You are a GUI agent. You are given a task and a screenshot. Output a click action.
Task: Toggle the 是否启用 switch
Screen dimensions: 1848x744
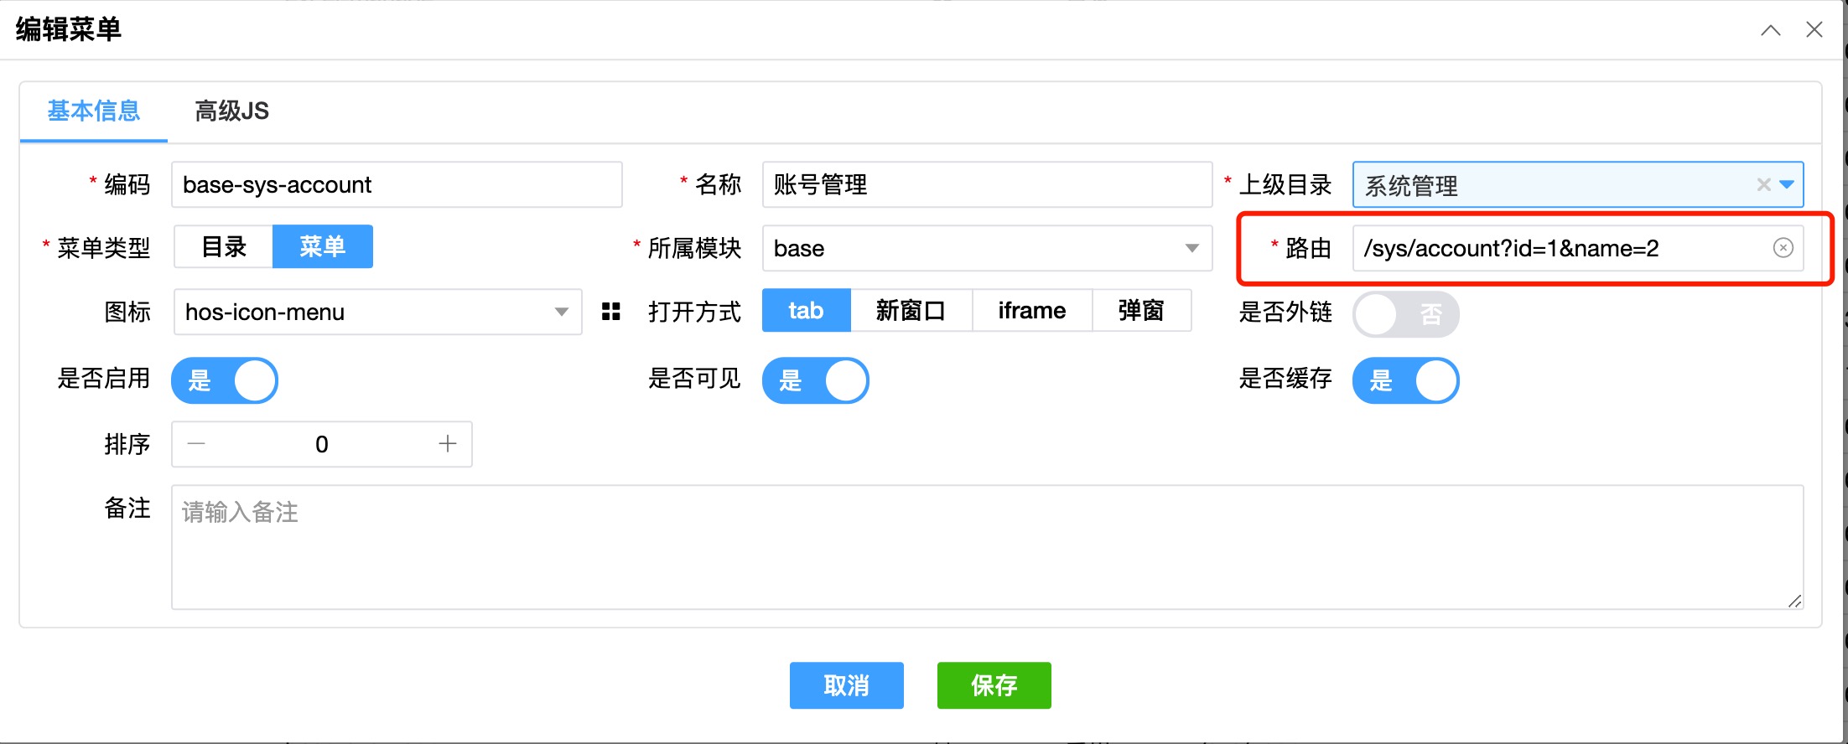pos(225,380)
